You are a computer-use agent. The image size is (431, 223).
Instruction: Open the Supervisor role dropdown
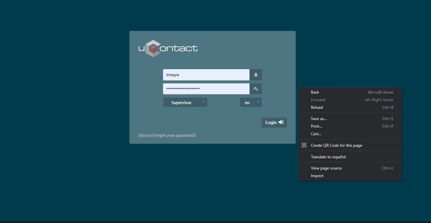[185, 102]
